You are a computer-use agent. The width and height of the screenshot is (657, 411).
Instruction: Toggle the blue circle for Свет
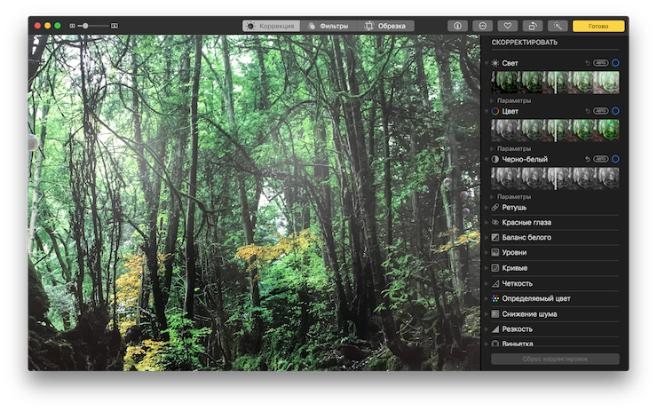(615, 63)
